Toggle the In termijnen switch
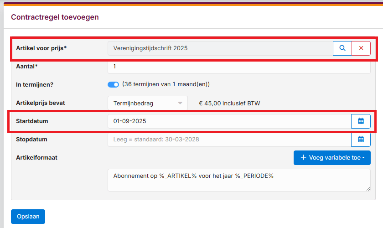The height and width of the screenshot is (228, 383). (x=113, y=84)
